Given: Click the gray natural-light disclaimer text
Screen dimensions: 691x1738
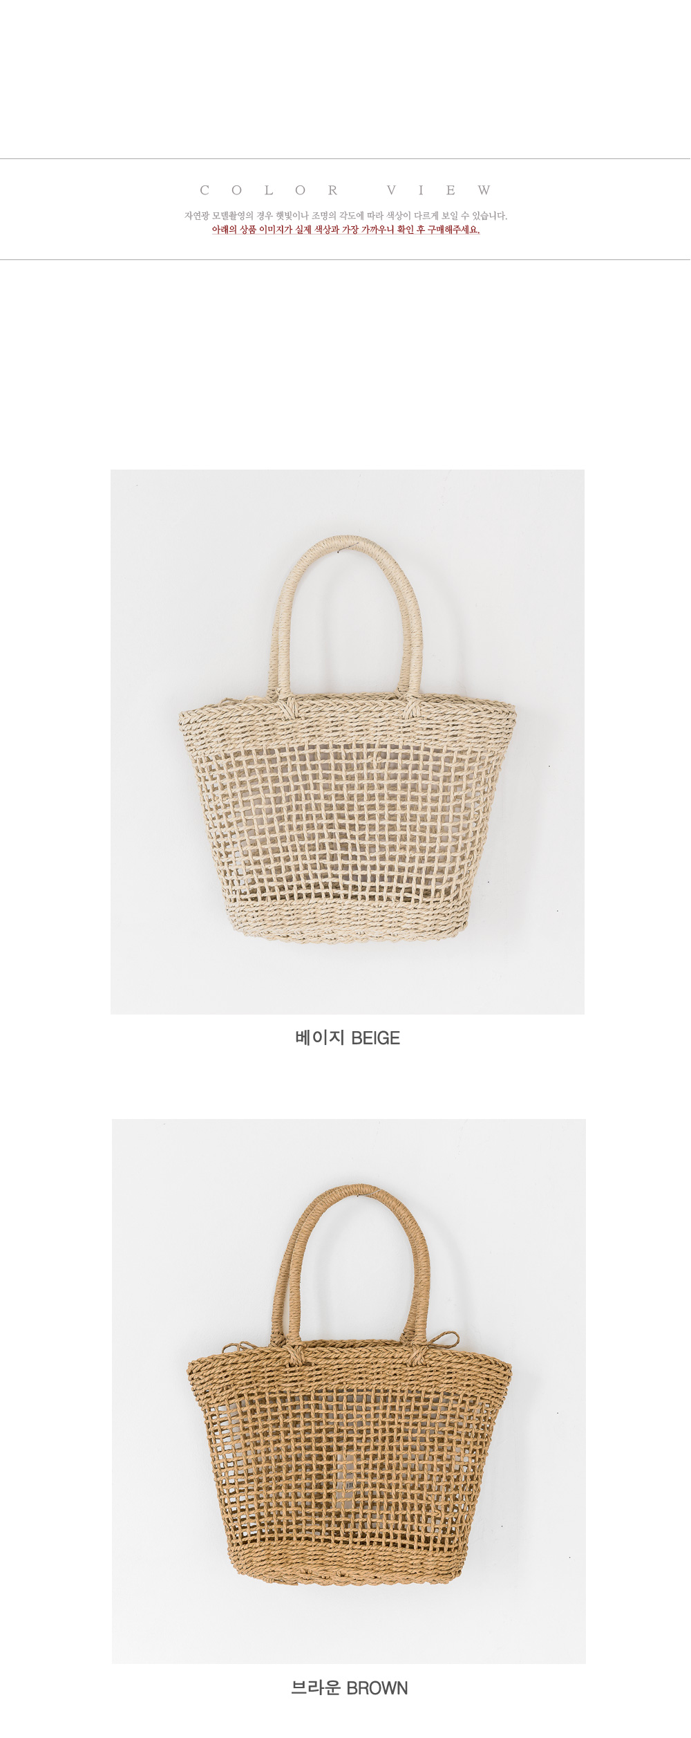Looking at the screenshot, I should click(x=345, y=216).
